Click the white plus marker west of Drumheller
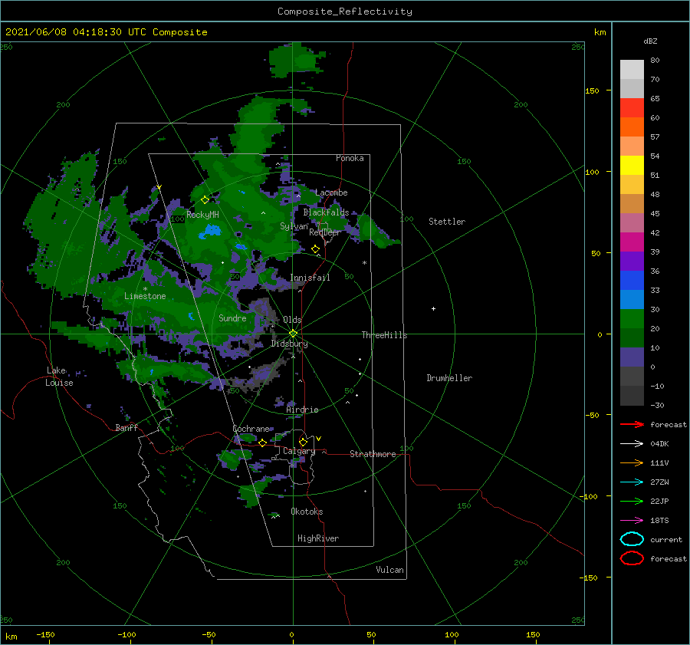The width and height of the screenshot is (690, 645). tap(433, 308)
